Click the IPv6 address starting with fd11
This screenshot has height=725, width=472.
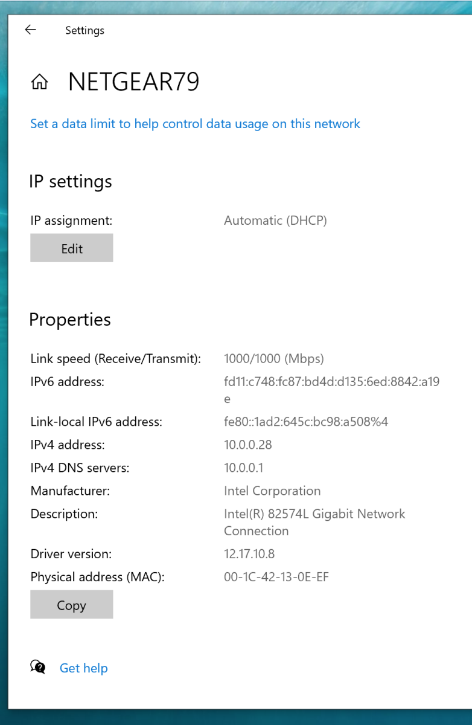click(332, 390)
